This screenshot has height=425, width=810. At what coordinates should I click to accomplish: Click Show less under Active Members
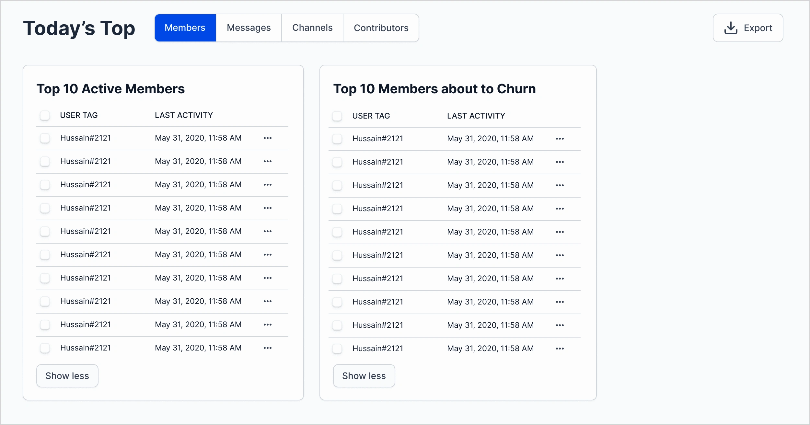tap(67, 376)
